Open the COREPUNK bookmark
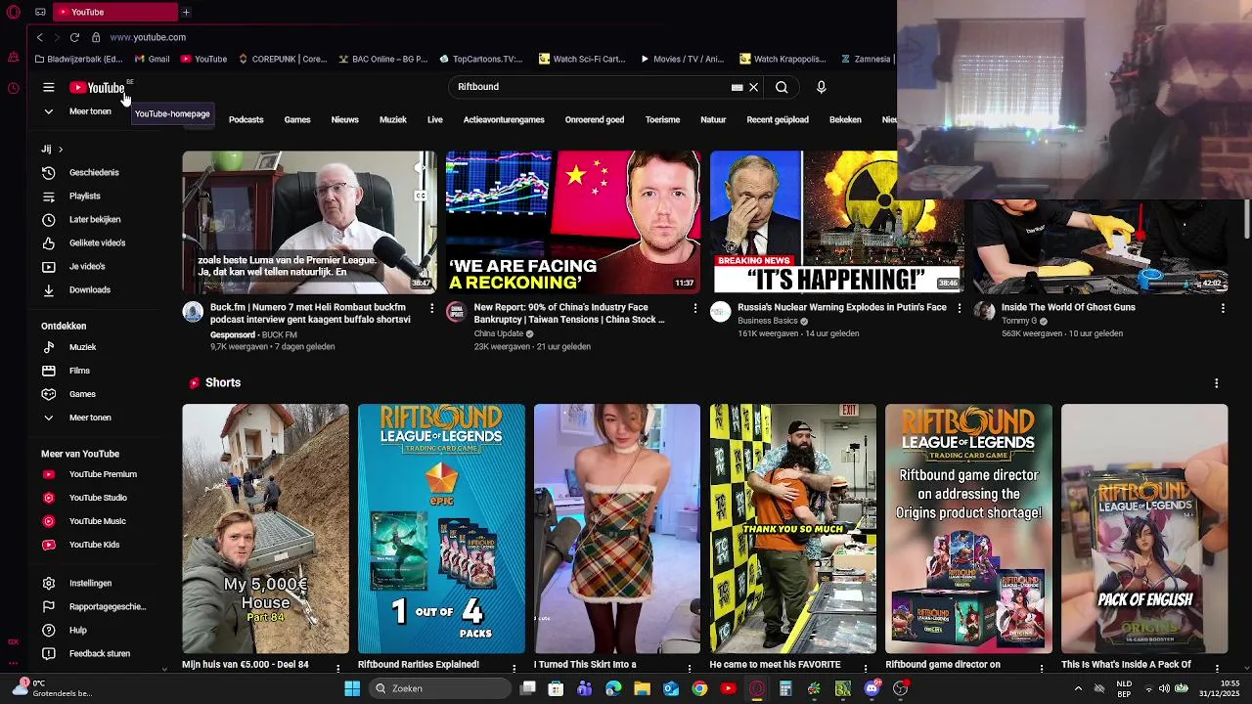The height and width of the screenshot is (704, 1252). [x=283, y=59]
